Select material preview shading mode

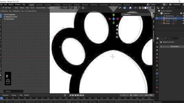148,8
